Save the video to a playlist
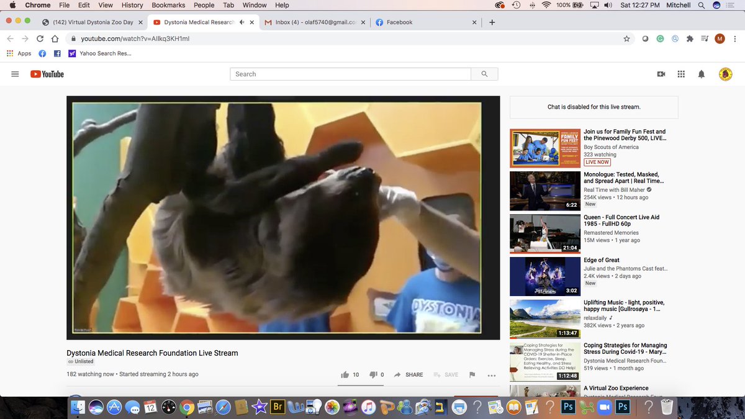 click(x=446, y=375)
